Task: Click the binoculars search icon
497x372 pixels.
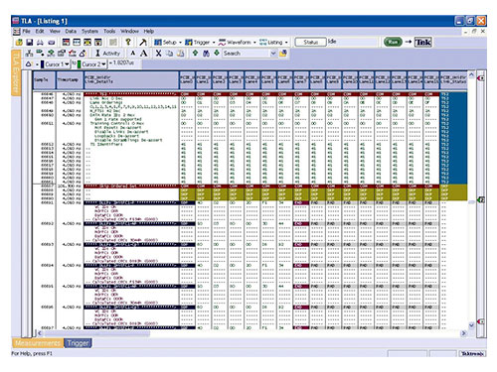Action: click(206, 54)
